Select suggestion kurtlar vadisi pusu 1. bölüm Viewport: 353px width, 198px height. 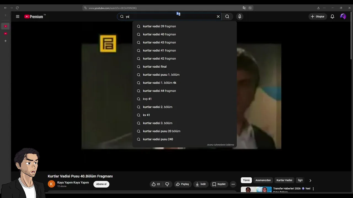(x=184, y=75)
